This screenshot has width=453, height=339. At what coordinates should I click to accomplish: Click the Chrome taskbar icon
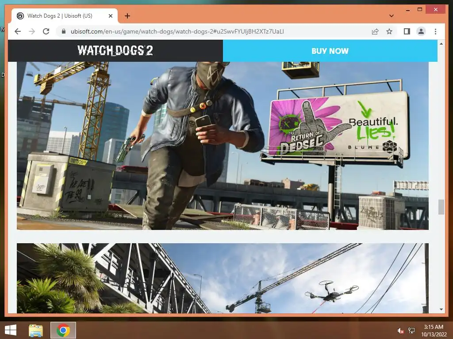pyautogui.click(x=63, y=330)
